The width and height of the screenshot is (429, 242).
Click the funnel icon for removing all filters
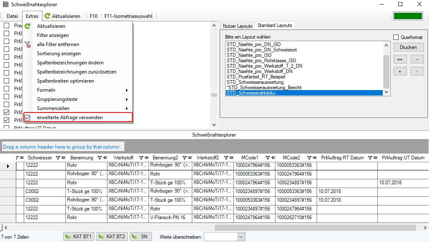(27, 44)
